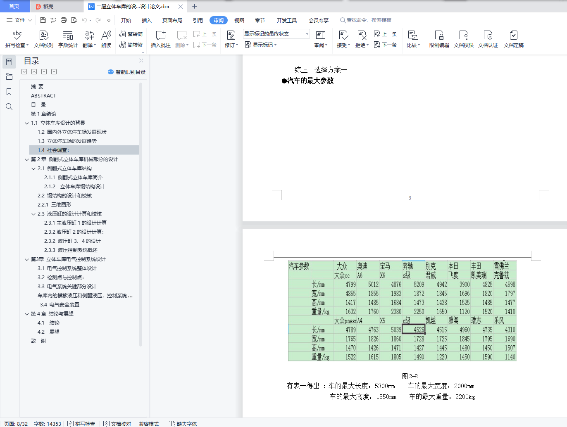Toggle 文档校对 in the status bar
This screenshot has width=567, height=427.
(117, 424)
